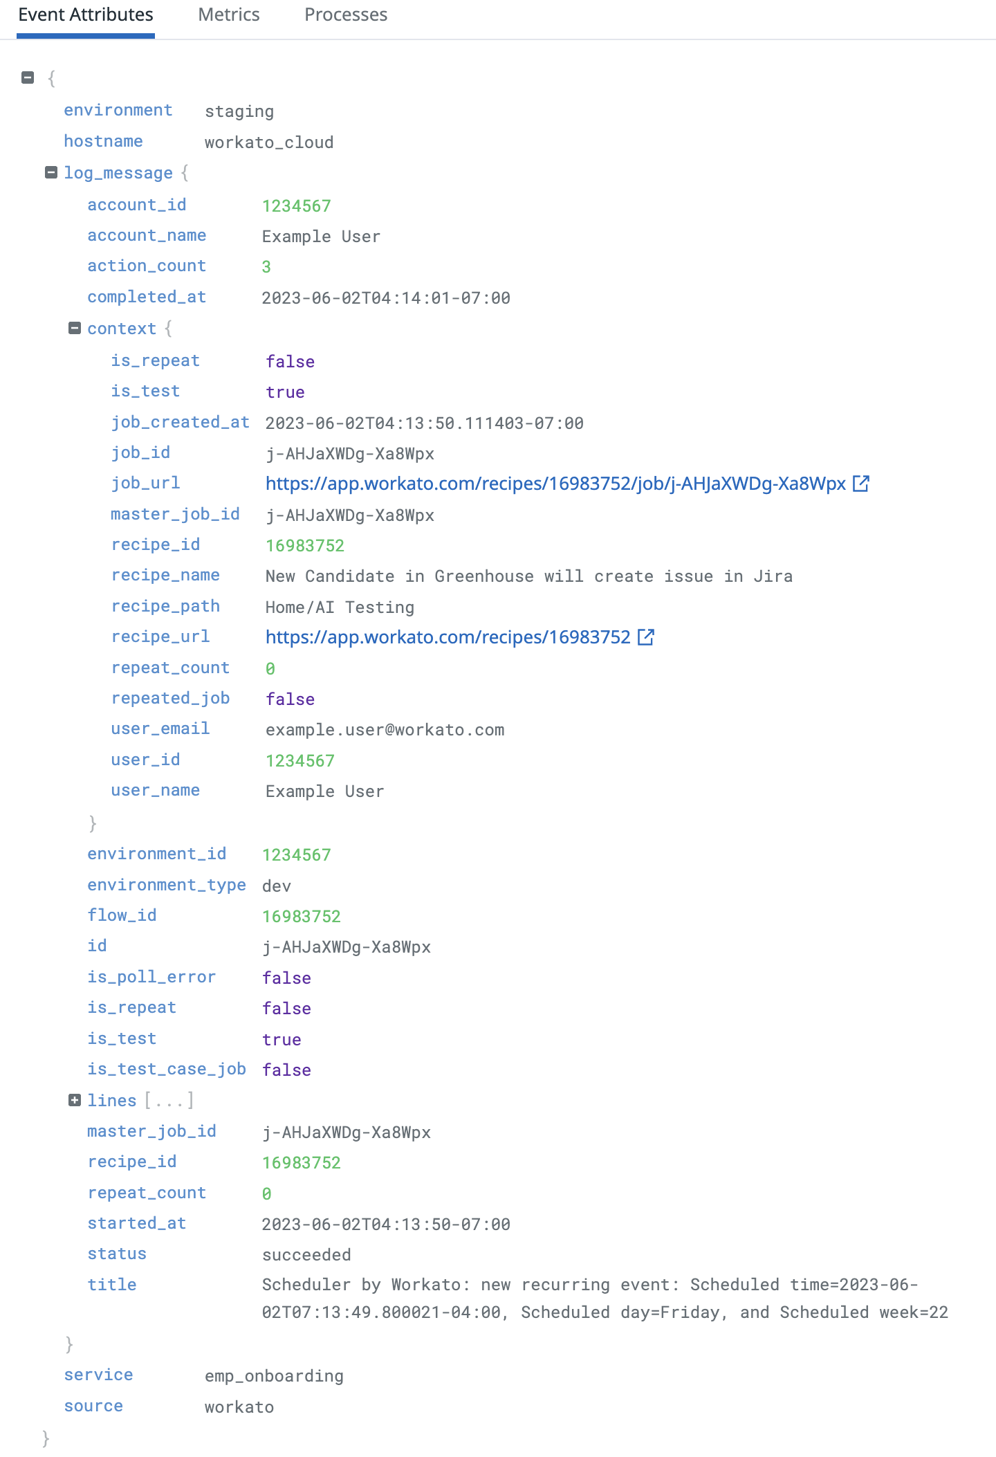The width and height of the screenshot is (996, 1457).
Task: Click the hostname attribute key
Action: pos(103,141)
